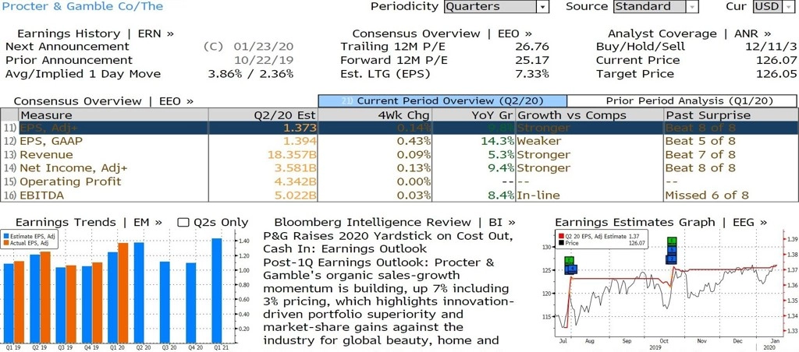Screen dimensions: 799x352
Task: Open Earnings Trends | EM link
Action: [x=89, y=222]
